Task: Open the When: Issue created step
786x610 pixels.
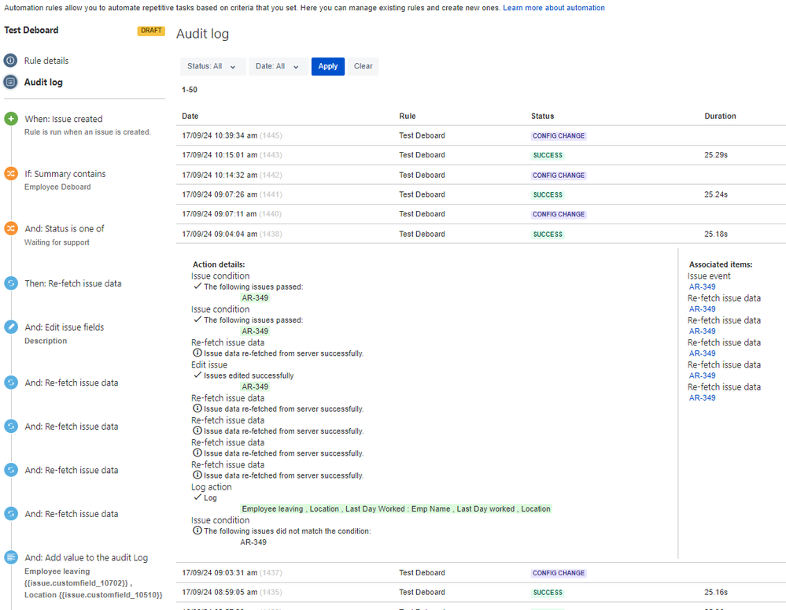Action: pyautogui.click(x=64, y=119)
